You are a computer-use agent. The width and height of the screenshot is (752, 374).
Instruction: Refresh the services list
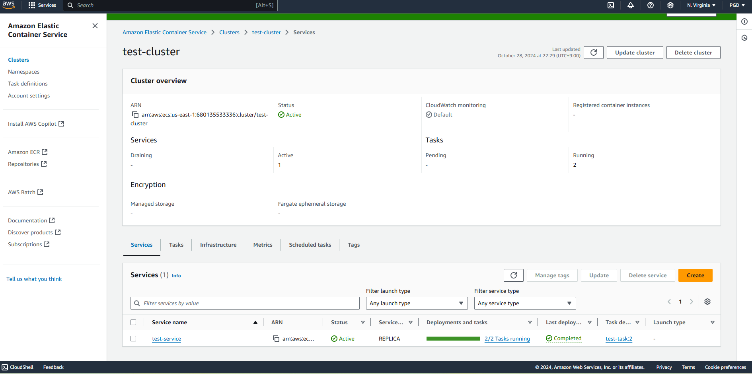point(514,275)
